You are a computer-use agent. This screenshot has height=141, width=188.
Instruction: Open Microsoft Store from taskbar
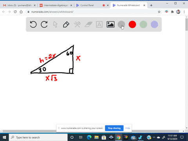[104, 137]
